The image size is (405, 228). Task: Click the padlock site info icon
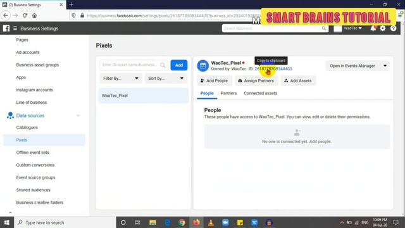point(82,15)
